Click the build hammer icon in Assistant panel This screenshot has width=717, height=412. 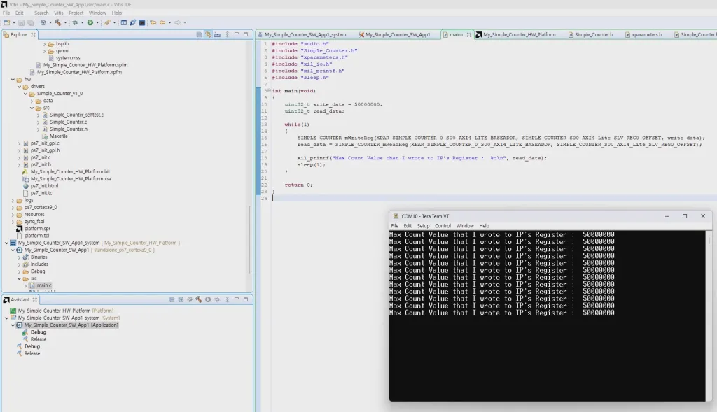coord(199,299)
